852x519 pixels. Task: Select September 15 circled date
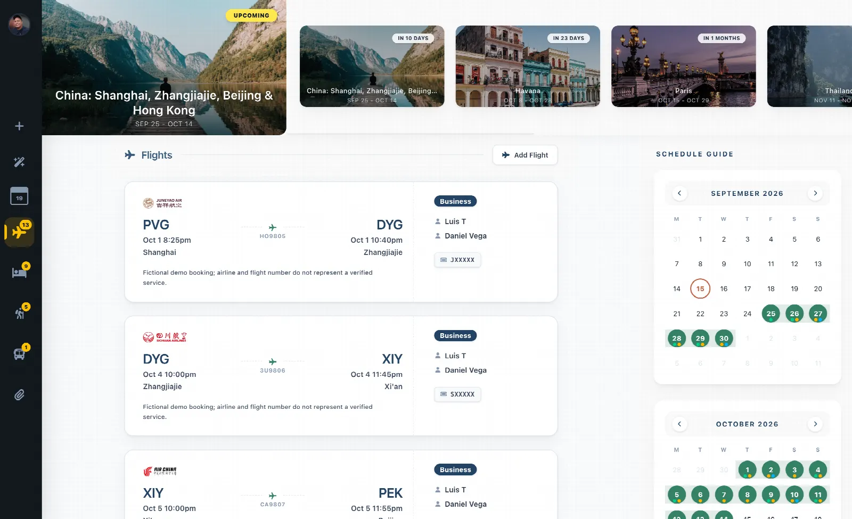(x=700, y=289)
